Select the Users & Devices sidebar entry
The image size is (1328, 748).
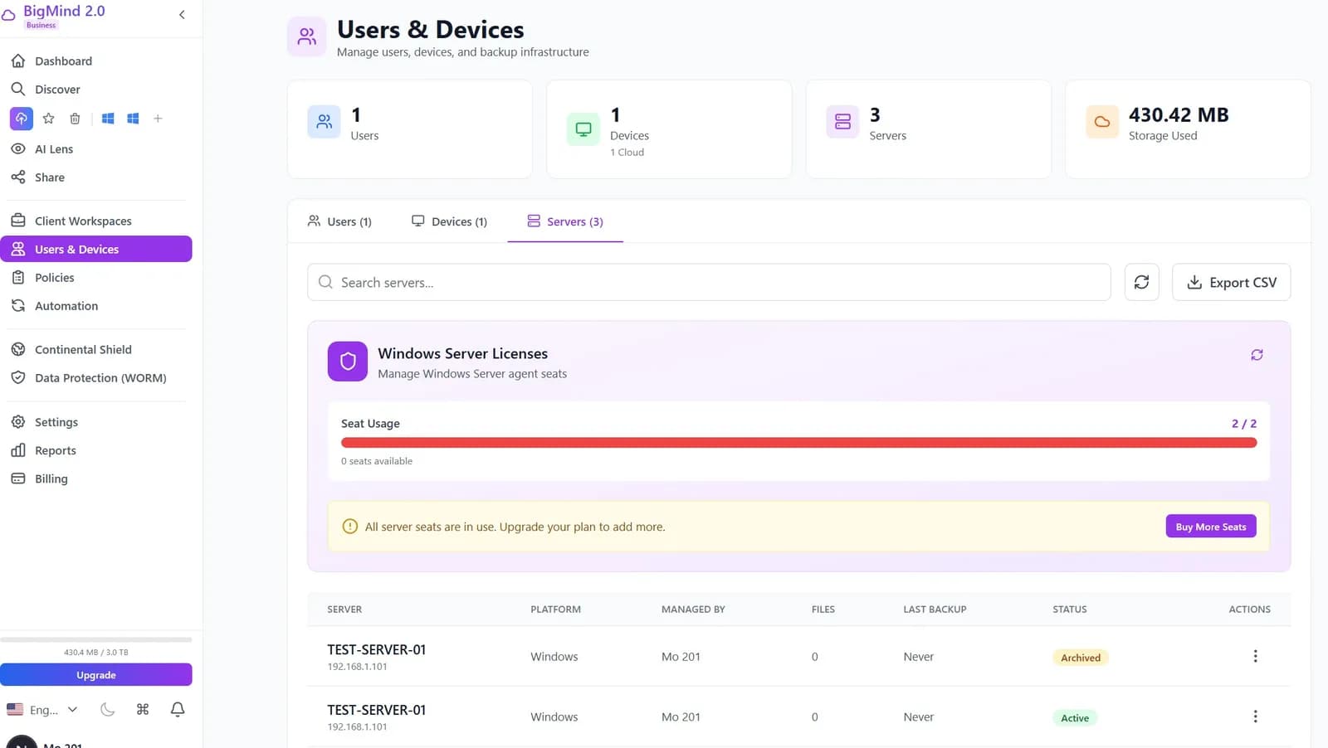pos(76,249)
